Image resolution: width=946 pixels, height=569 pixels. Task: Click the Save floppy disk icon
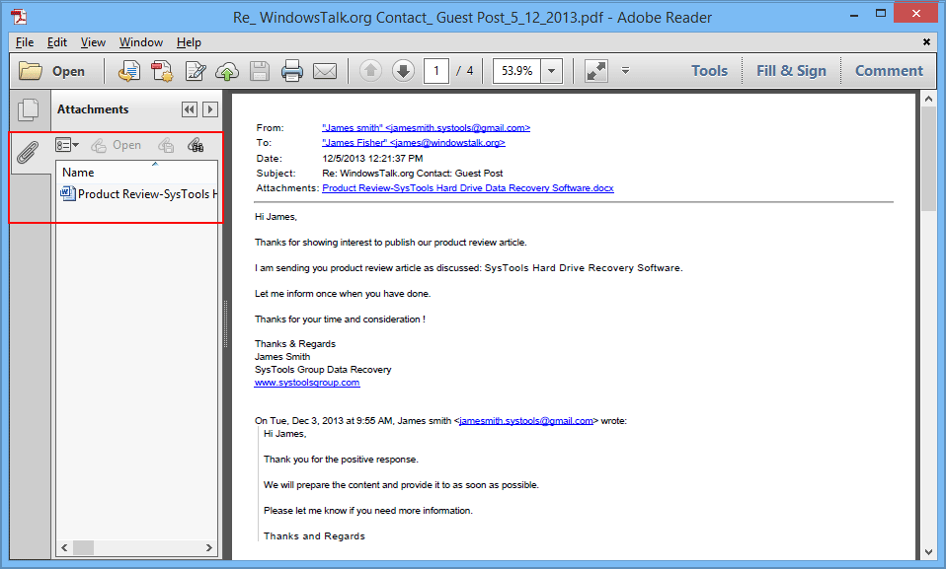pos(260,71)
